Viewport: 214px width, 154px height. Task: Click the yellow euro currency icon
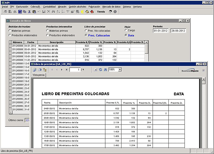pyautogui.click(x=82, y=12)
